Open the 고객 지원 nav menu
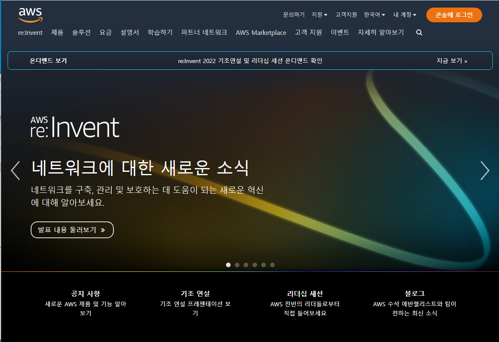Viewport: 499px width, 342px height. (x=308, y=32)
